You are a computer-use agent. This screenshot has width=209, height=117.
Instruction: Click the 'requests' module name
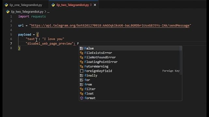[39, 17]
